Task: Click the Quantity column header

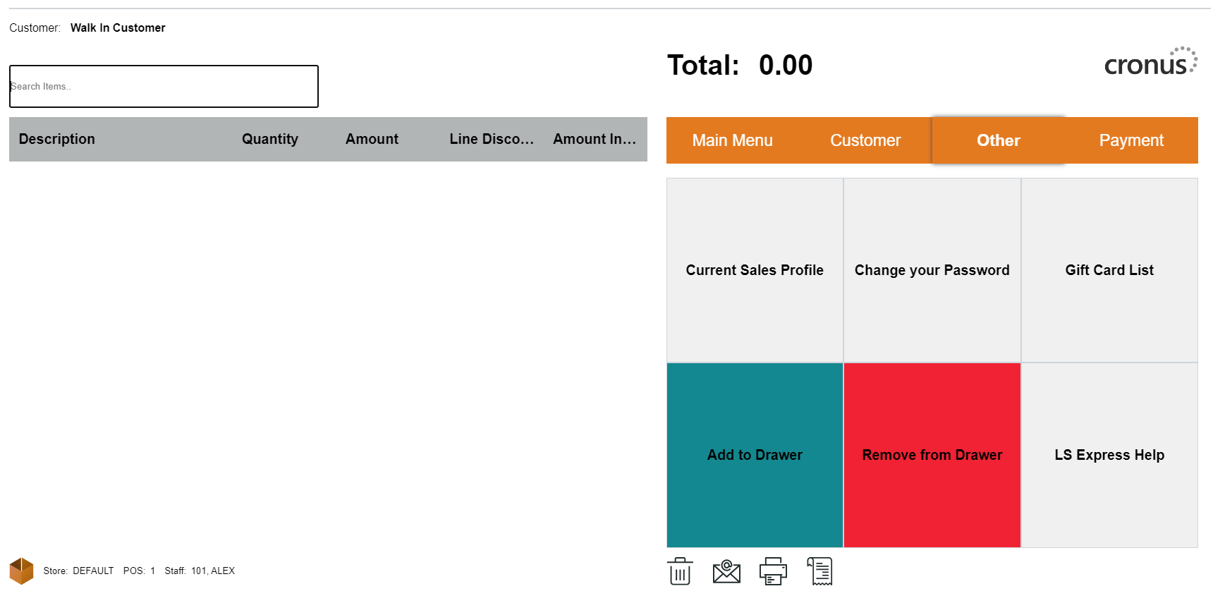Action: [x=270, y=139]
